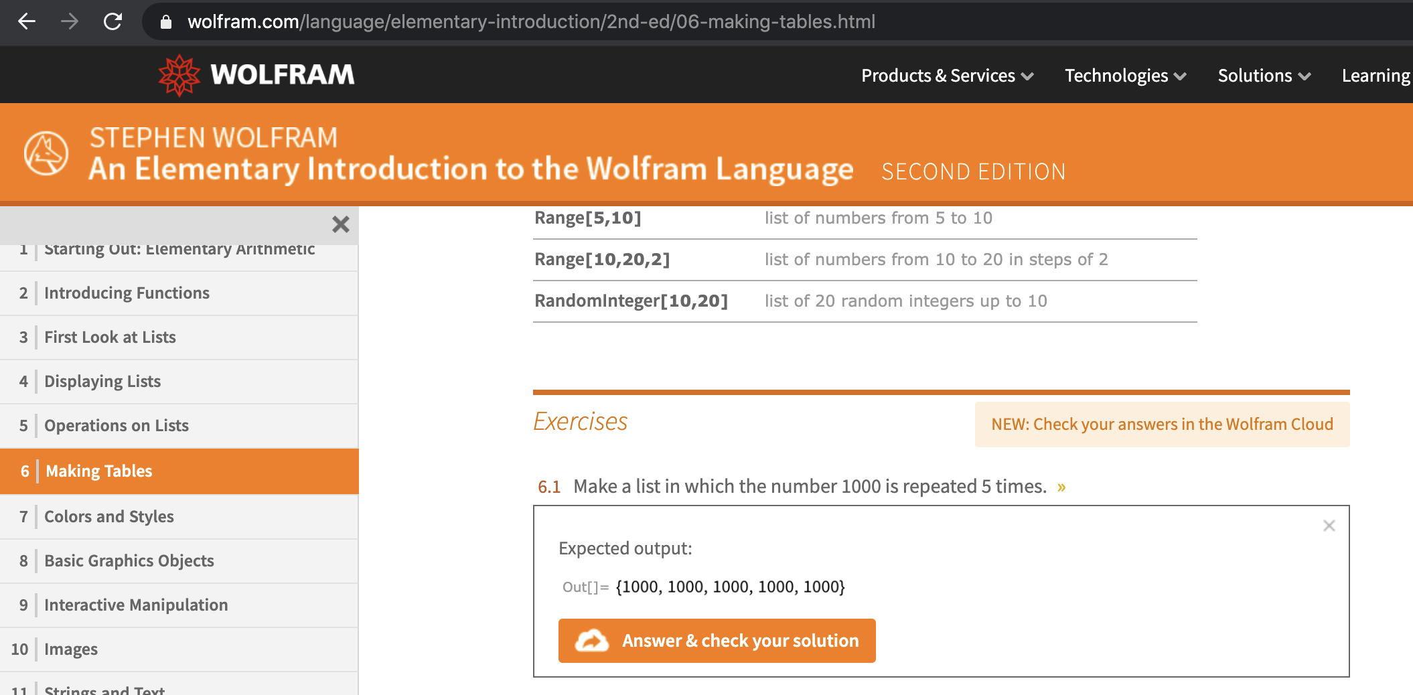1413x695 pixels.
Task: Click the double-arrow after exercise 6.1
Action: (1061, 487)
